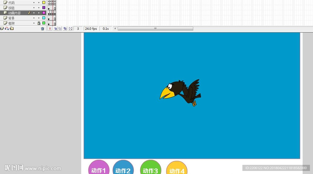Lock the 背景 layer
The height and width of the screenshot is (174, 313).
(39, 18)
